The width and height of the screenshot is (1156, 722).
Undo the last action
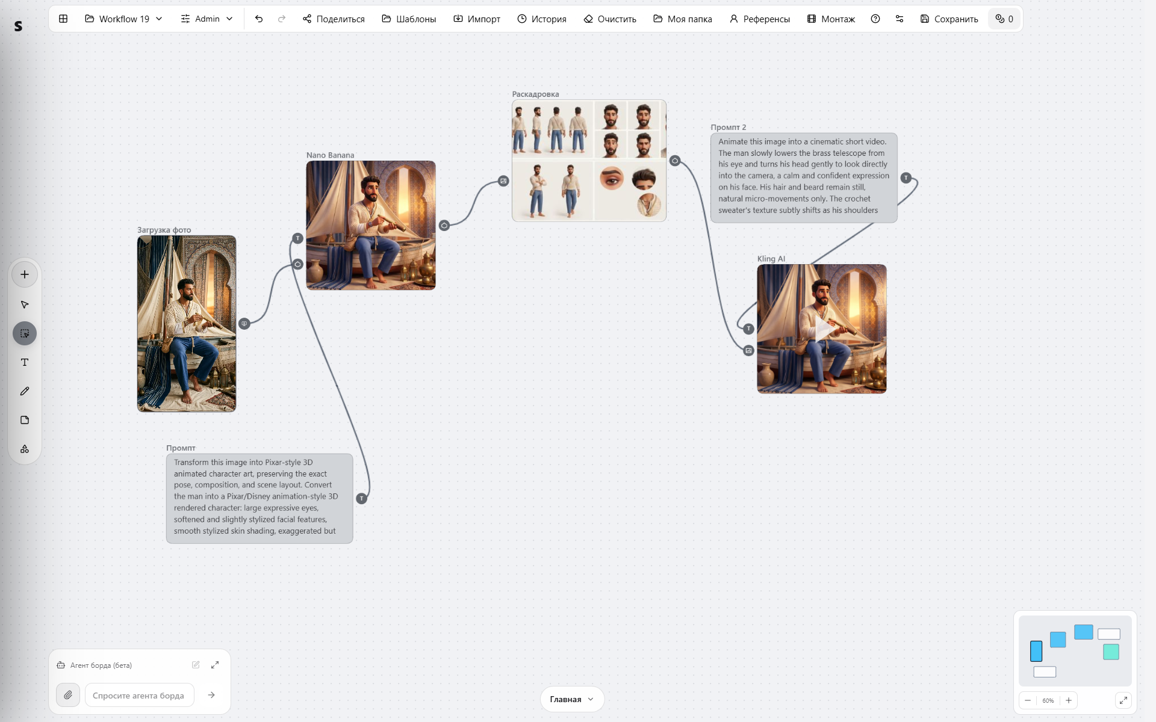point(259,19)
